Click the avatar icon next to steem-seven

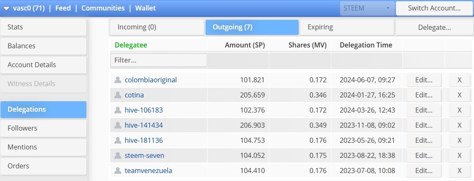[x=117, y=155]
